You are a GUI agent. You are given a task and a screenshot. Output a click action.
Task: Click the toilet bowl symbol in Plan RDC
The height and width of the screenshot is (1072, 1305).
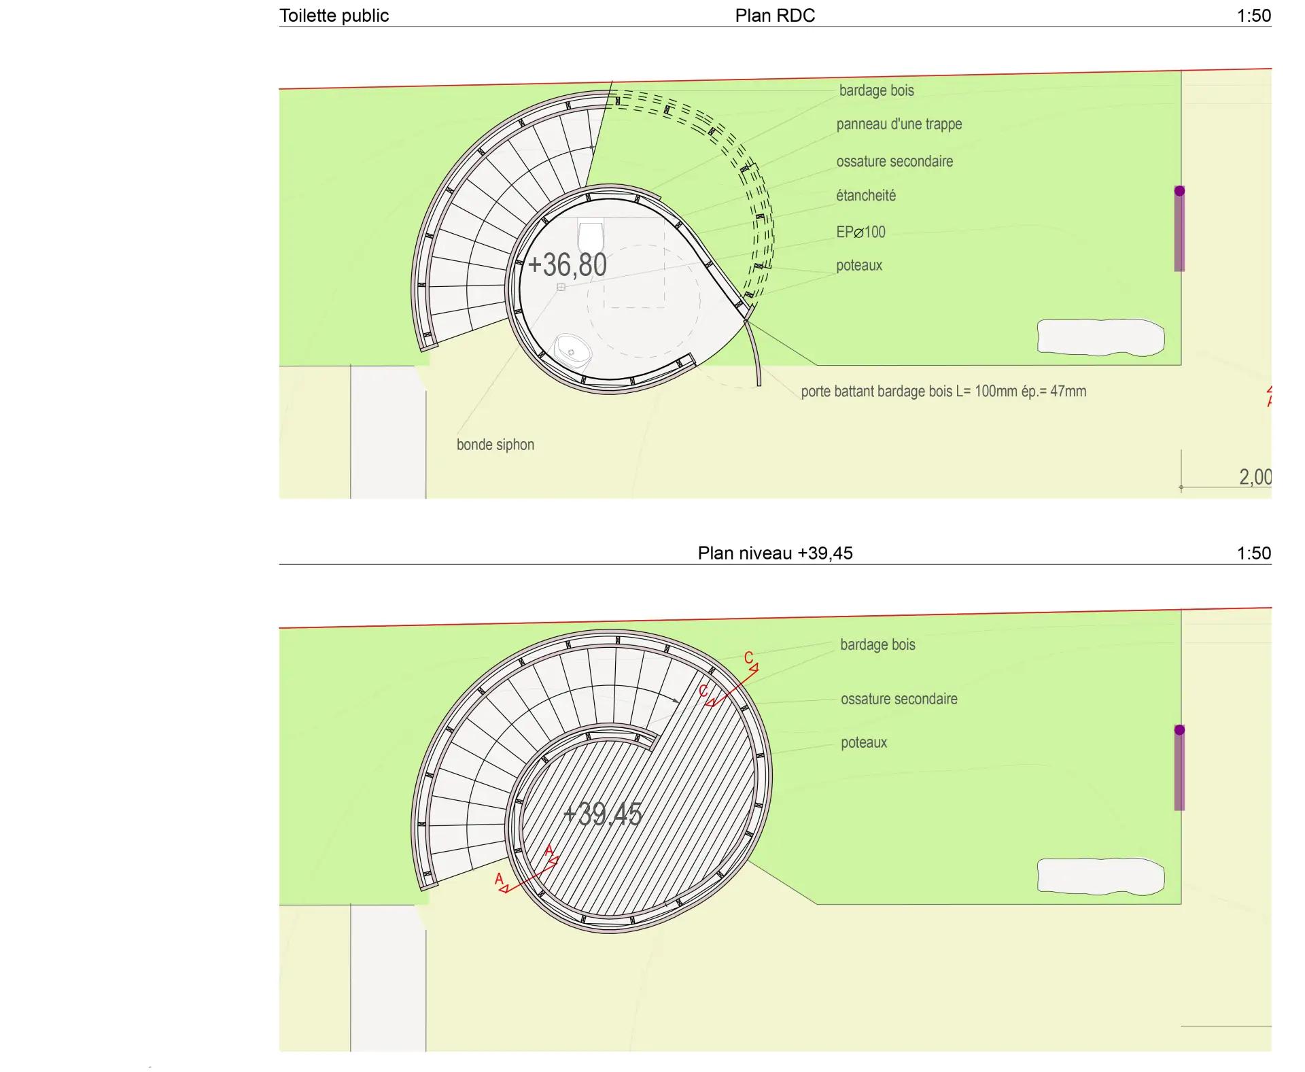(591, 237)
